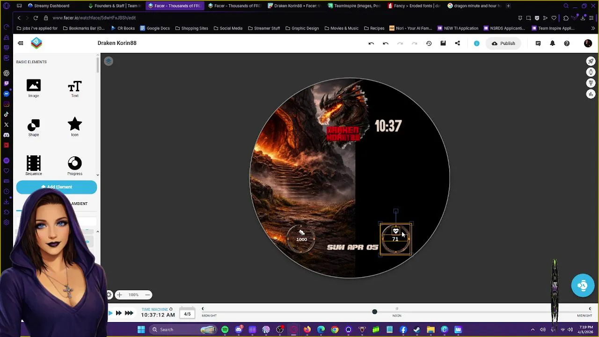Select the 10:37 time text on watch face
This screenshot has width=599, height=337.
pyautogui.click(x=388, y=126)
